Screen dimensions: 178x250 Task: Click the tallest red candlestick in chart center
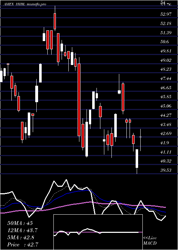[x=79, y=100]
